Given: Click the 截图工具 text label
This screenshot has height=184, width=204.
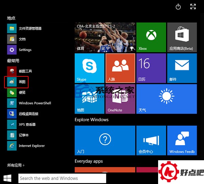Looking at the screenshot, I should [26, 71].
